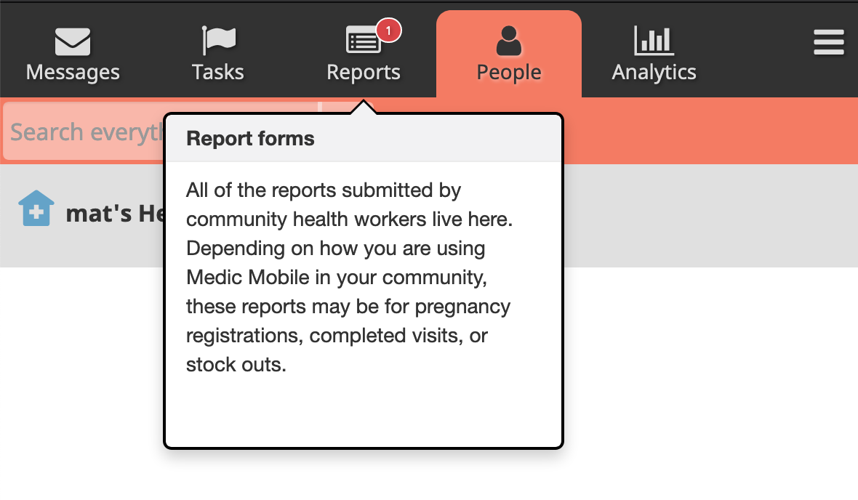Open the Messages tab
The height and width of the screenshot is (500, 858).
73,55
